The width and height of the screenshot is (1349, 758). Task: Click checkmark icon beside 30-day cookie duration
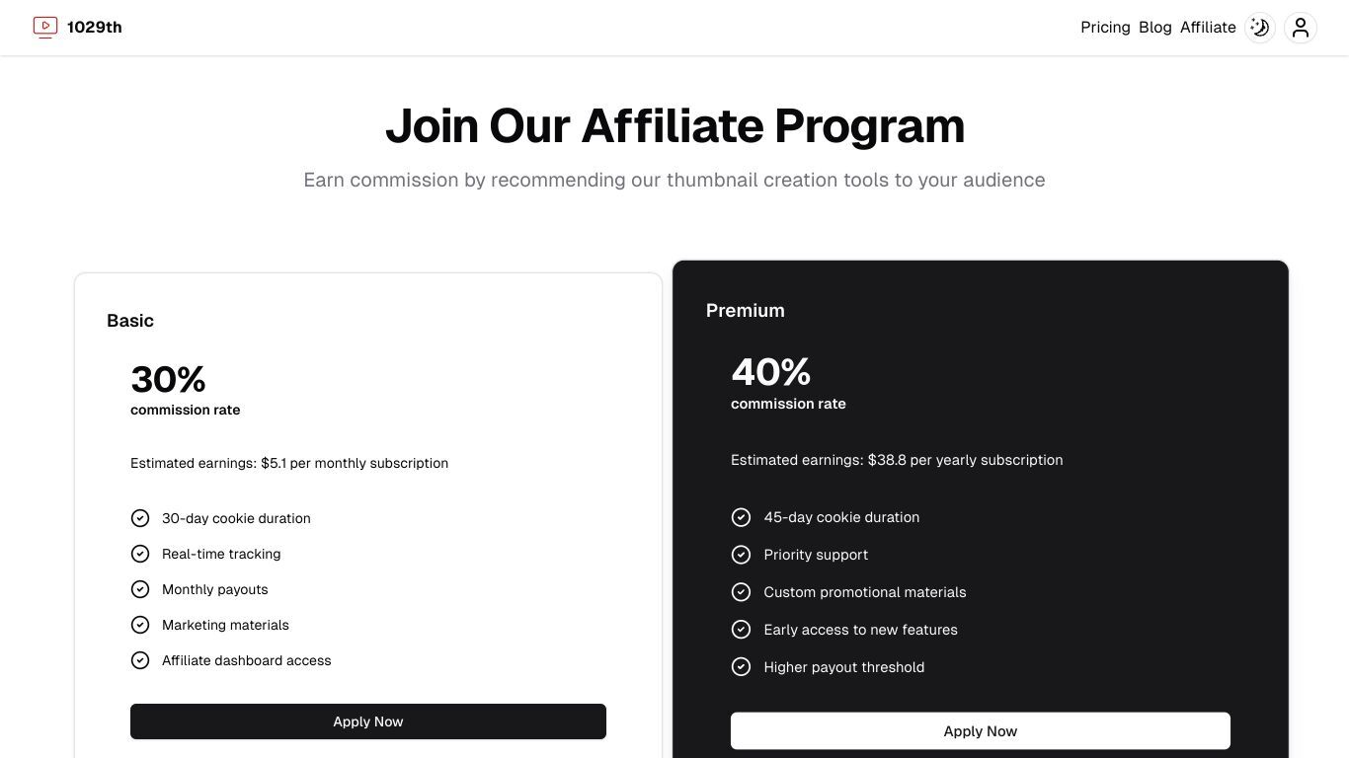(x=140, y=518)
